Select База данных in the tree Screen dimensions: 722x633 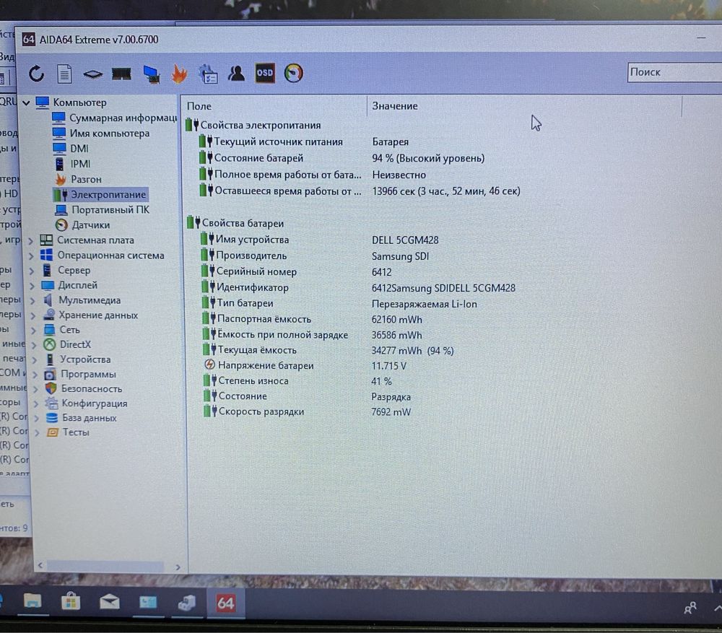(x=90, y=418)
